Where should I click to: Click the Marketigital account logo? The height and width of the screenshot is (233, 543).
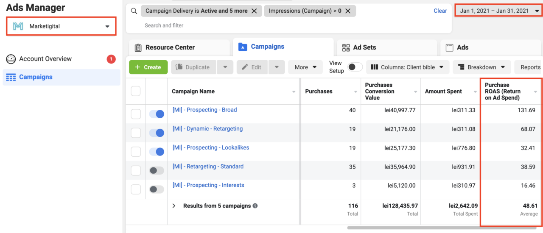pyautogui.click(x=18, y=26)
